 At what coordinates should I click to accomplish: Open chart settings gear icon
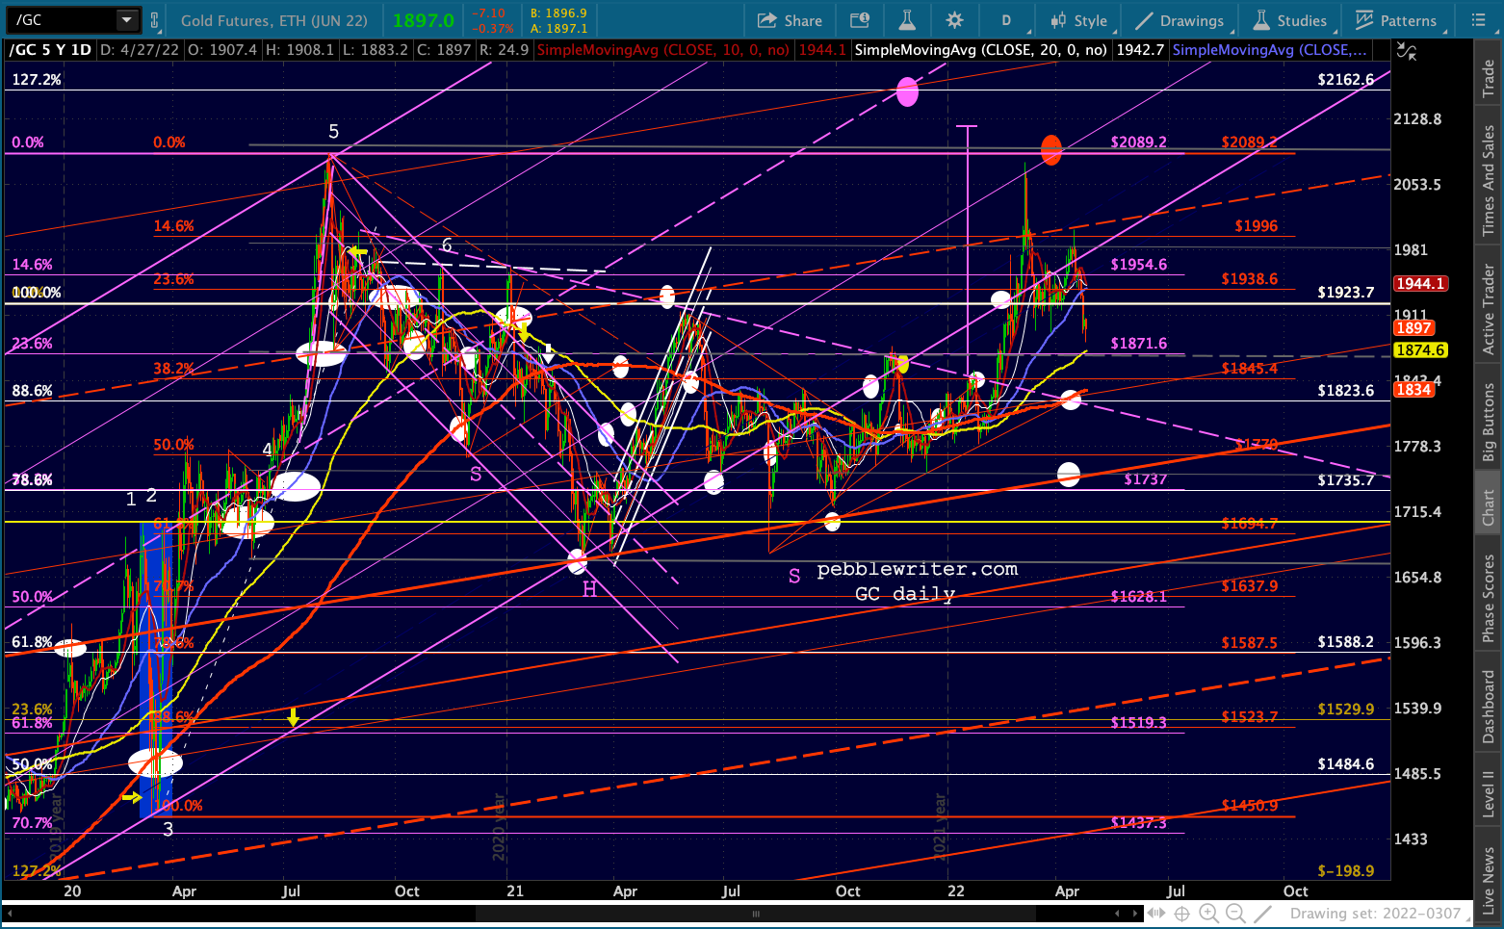pyautogui.click(x=954, y=20)
